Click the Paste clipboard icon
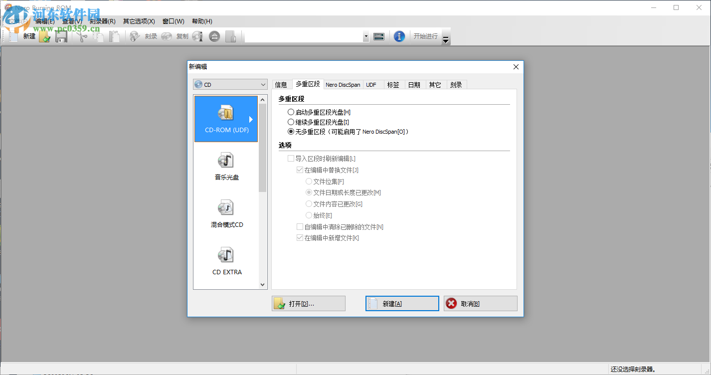The image size is (711, 375). click(114, 36)
